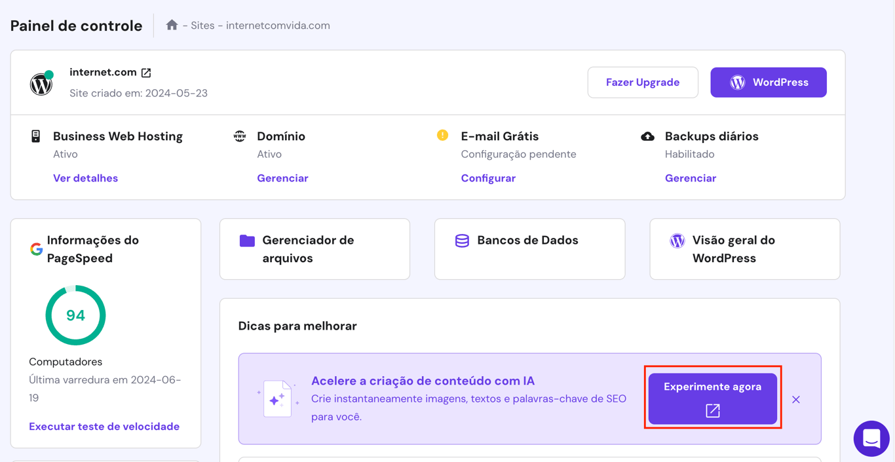Open the WordPress admin button
This screenshot has width=895, height=462.
click(x=768, y=82)
